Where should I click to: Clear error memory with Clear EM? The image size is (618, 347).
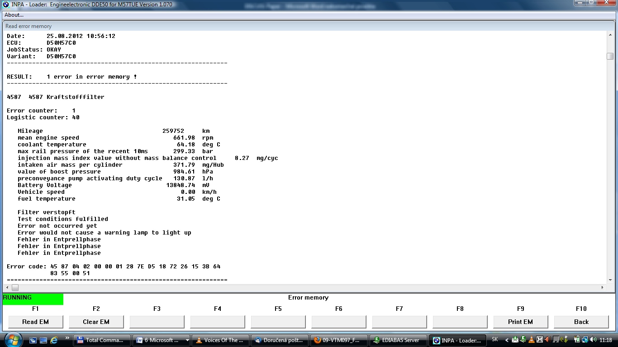point(96,322)
